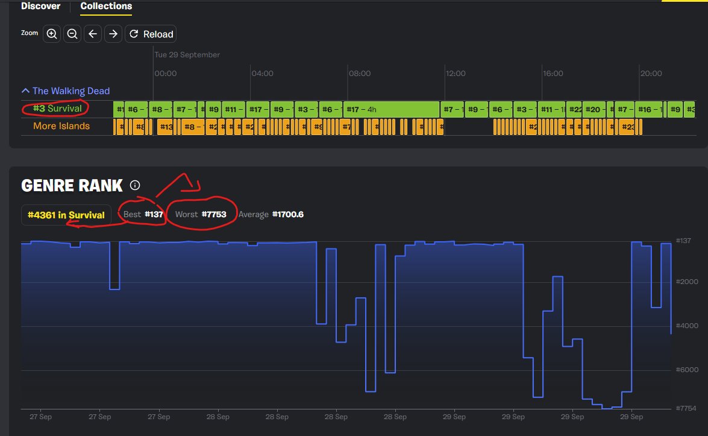This screenshot has width=708, height=436.
Task: Click the 20:00 time marker label
Action: pyautogui.click(x=651, y=73)
